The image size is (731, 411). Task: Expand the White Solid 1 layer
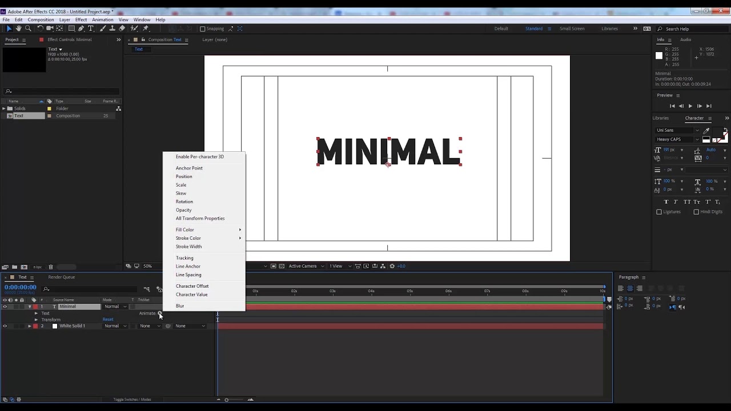tap(30, 326)
